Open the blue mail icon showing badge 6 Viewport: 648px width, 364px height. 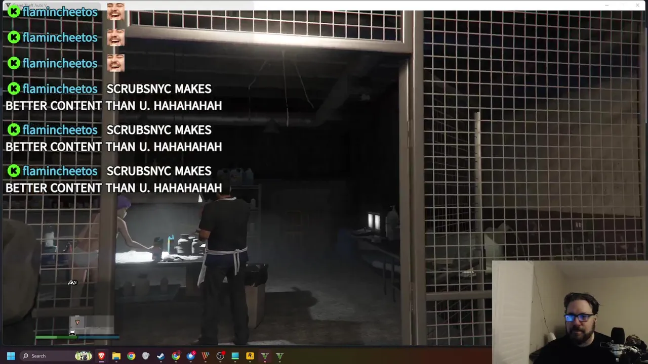click(190, 356)
